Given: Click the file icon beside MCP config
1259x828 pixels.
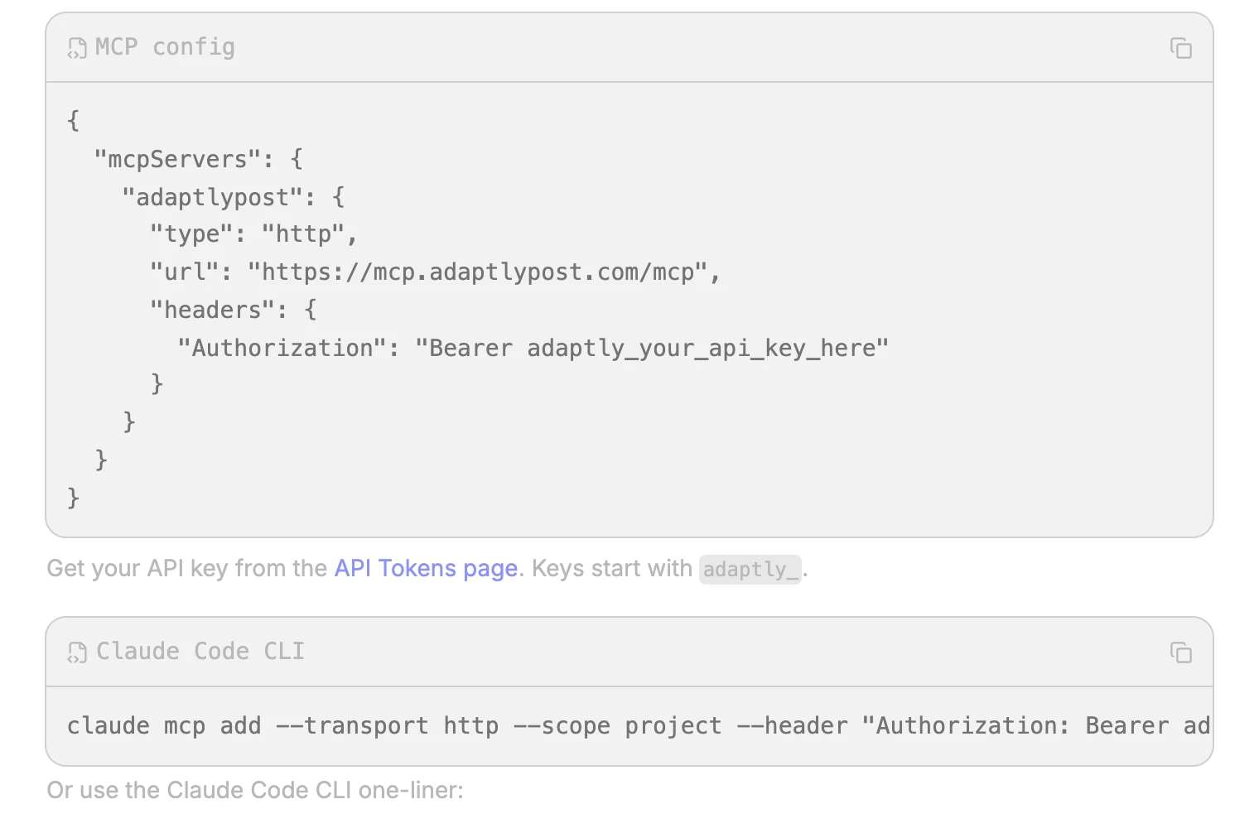Looking at the screenshot, I should 77,48.
